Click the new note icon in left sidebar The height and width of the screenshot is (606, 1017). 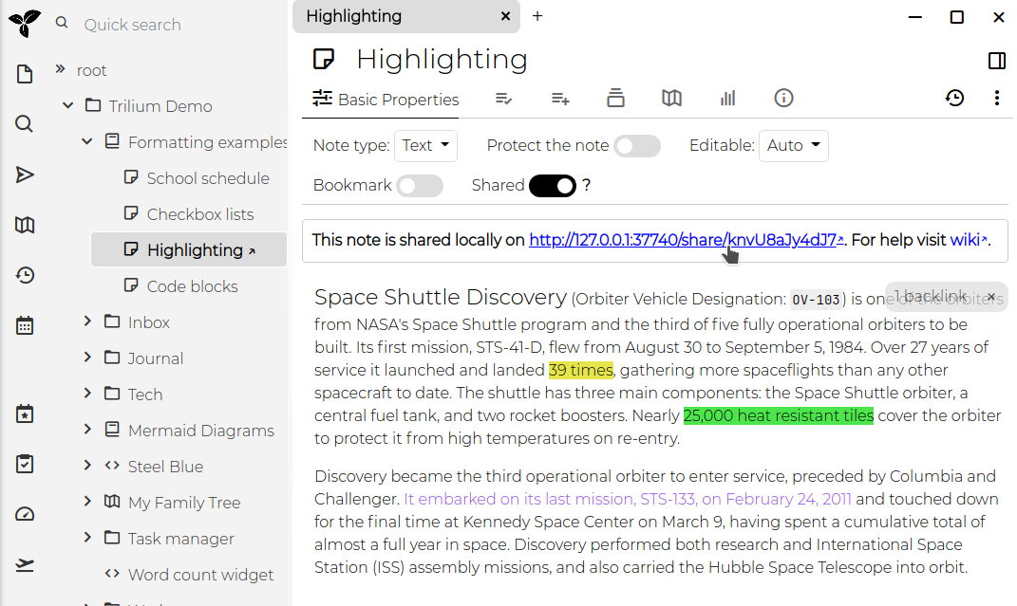point(25,75)
